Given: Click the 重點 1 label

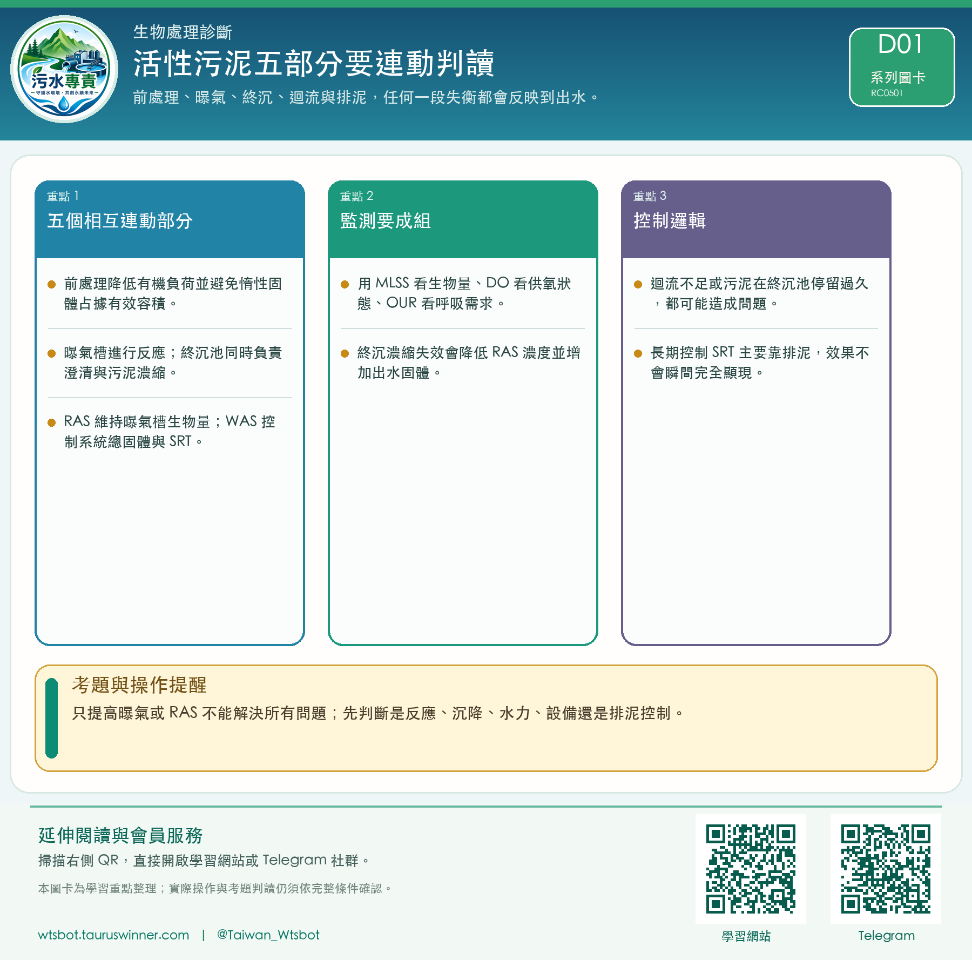Looking at the screenshot, I should [x=63, y=196].
